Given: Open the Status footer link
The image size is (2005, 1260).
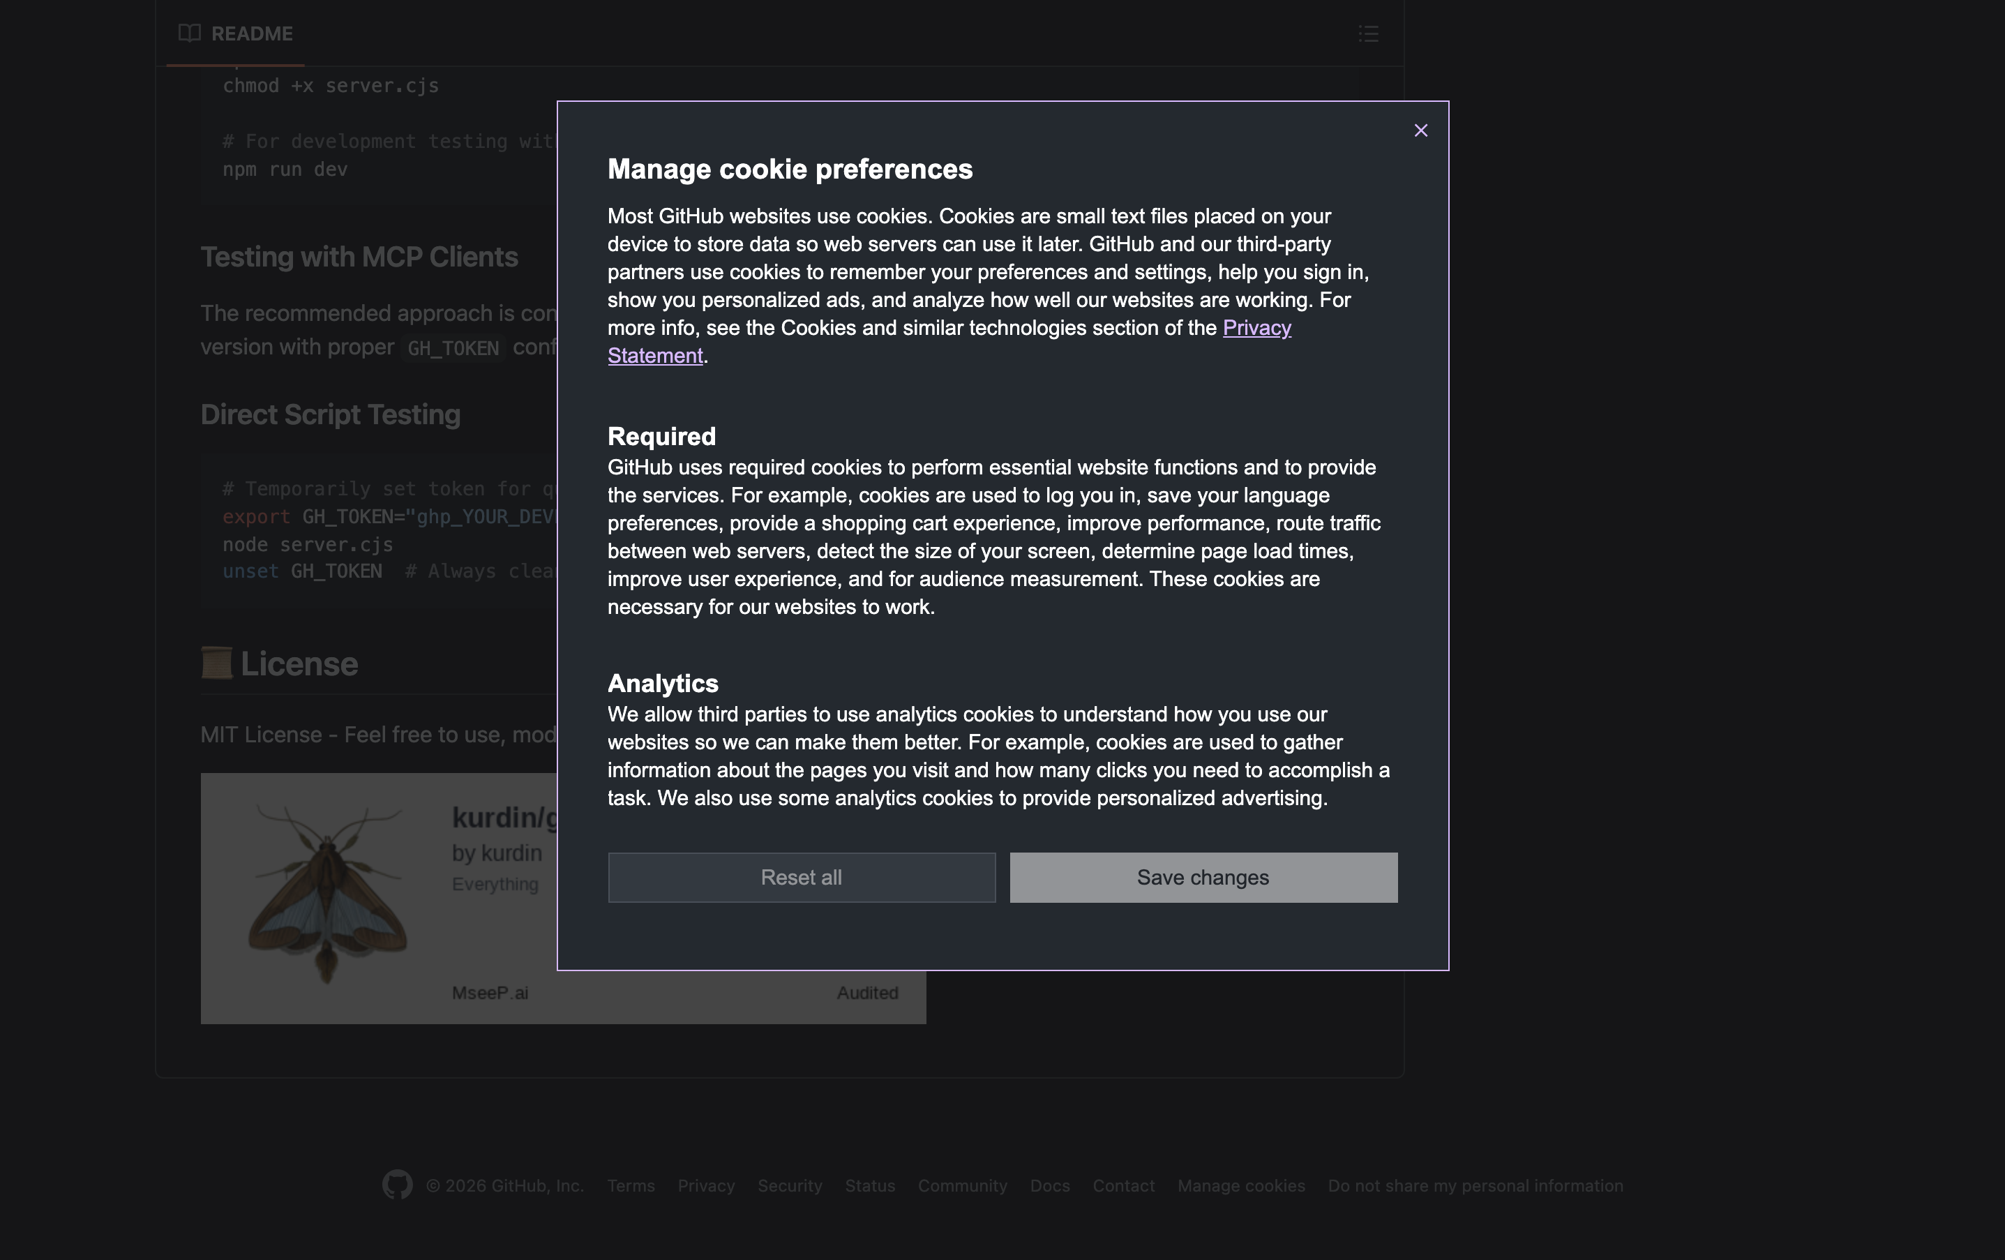Looking at the screenshot, I should pos(869,1185).
